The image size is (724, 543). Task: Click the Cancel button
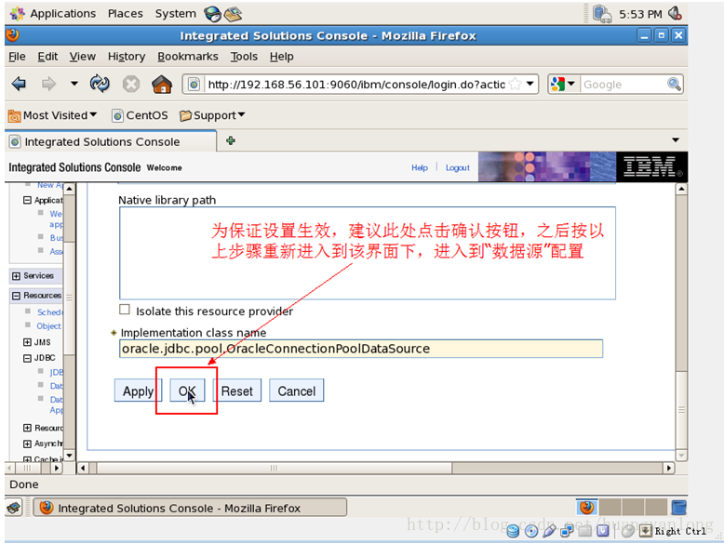[297, 391]
